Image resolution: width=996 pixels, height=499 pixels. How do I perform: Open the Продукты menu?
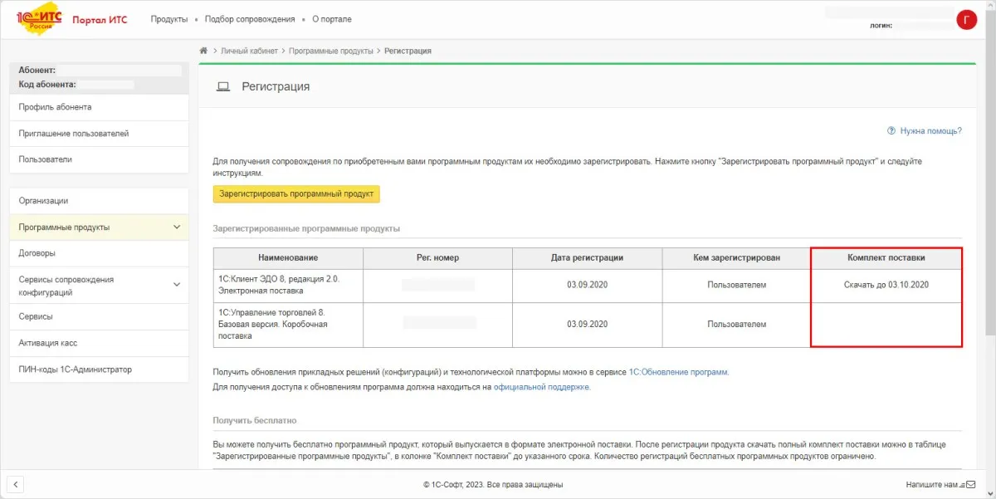click(x=168, y=19)
